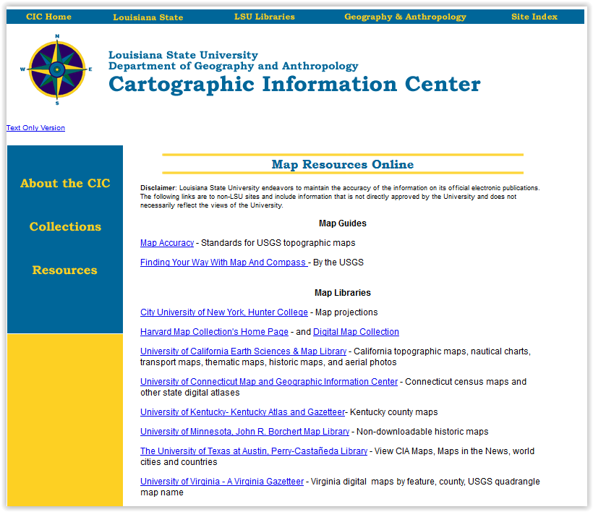Click Department of Geography and Anthropology header text

pos(234,67)
